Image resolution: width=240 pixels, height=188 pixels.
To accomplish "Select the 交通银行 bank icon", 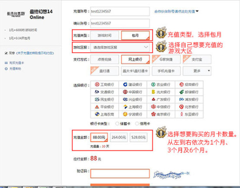I will 97,92.
